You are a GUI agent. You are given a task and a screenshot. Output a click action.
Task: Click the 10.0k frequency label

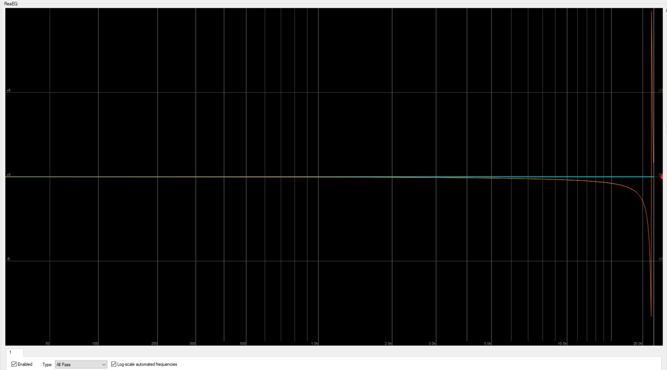pos(562,344)
